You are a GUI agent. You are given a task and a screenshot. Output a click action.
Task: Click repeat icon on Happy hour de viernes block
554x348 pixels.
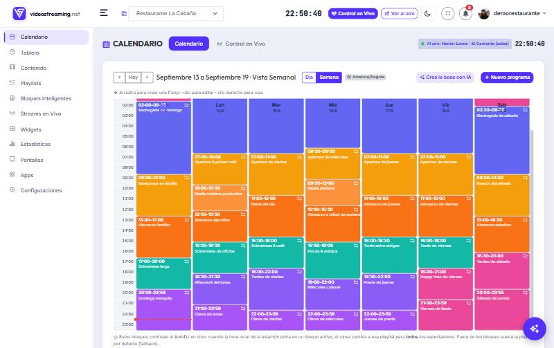pos(469,272)
